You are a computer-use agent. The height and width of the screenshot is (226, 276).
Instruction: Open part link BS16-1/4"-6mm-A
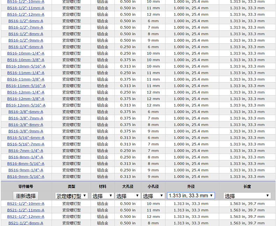coord(26,47)
